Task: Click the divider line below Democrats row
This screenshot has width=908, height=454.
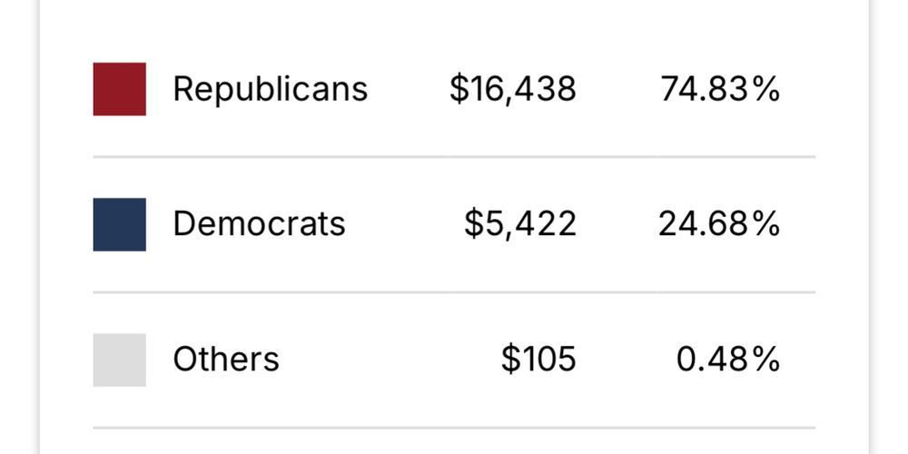Action: pos(454,292)
